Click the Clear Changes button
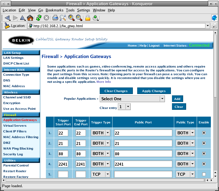The height and width of the screenshot is (191, 219). point(116,91)
